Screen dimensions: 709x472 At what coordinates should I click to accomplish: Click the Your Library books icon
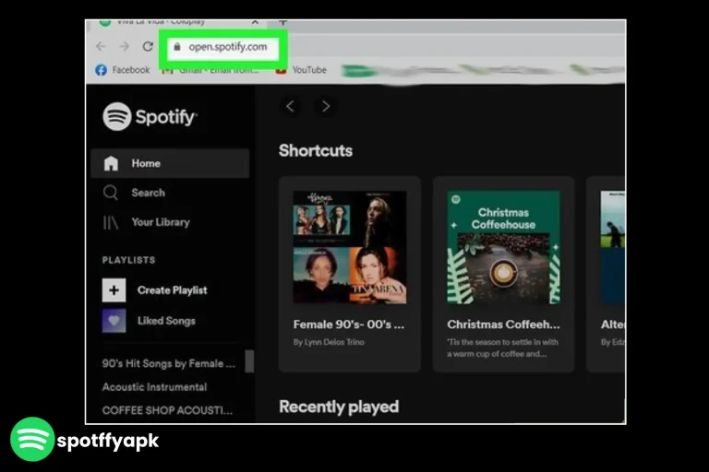[x=111, y=222]
